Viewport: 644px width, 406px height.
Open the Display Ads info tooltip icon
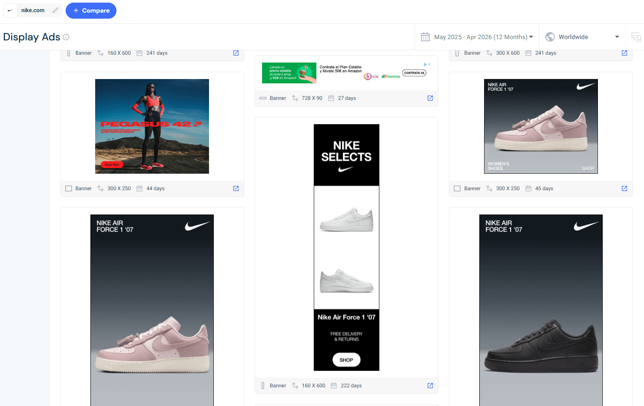(66, 37)
